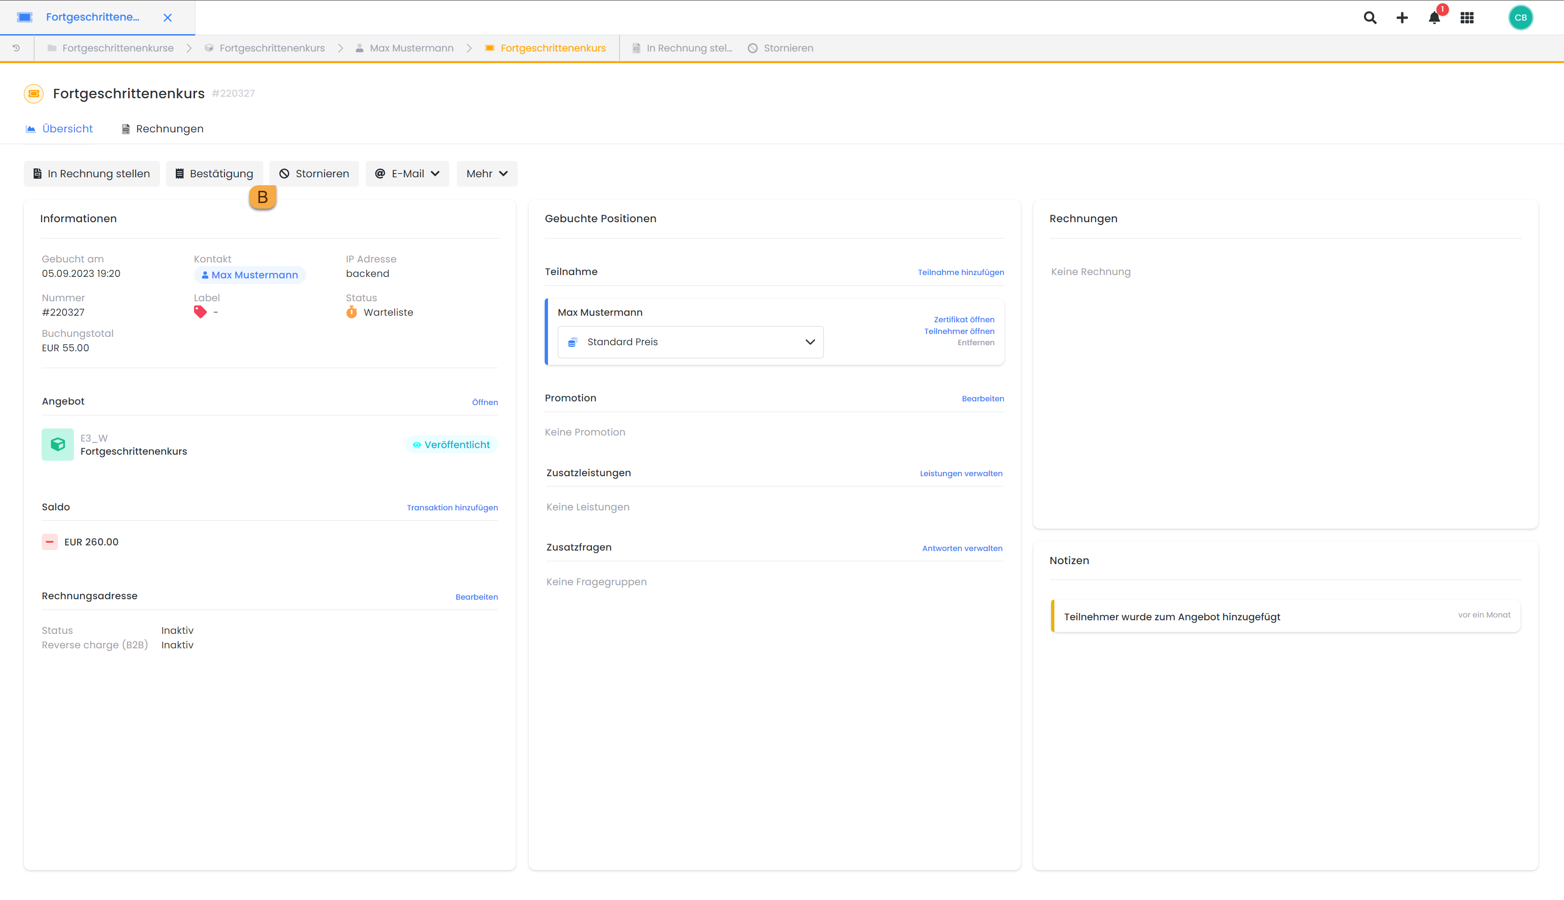Click the In Rechnung stellen button
1564x900 pixels.
click(x=92, y=174)
